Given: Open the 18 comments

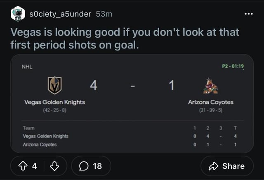Looking at the screenshot, I should [x=91, y=166].
